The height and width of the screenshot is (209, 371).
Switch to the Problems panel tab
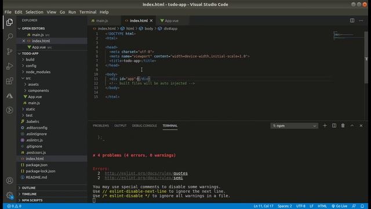[101, 125]
